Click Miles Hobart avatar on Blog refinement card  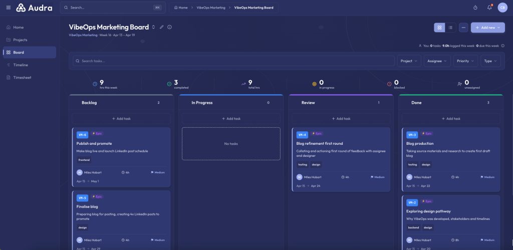tap(300, 177)
